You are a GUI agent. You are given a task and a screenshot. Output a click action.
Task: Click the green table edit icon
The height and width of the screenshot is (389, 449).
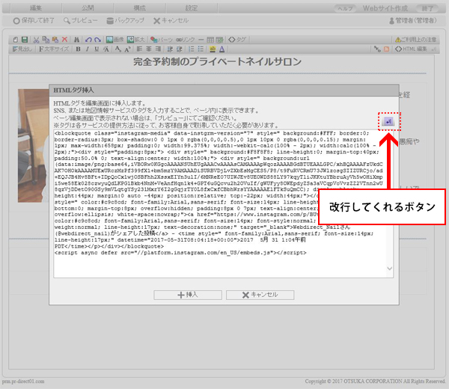(x=219, y=40)
